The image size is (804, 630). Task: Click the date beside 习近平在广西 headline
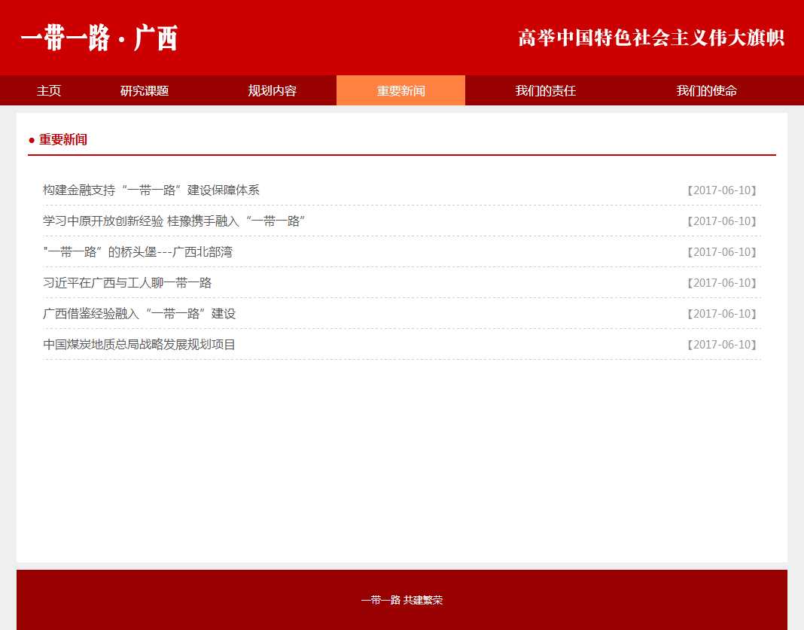tap(722, 283)
